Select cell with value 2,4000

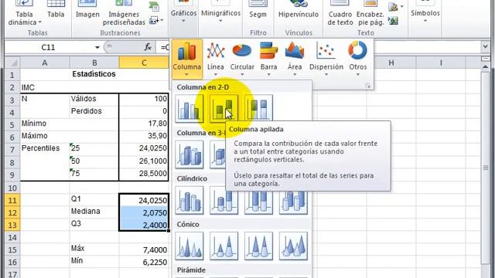(144, 225)
